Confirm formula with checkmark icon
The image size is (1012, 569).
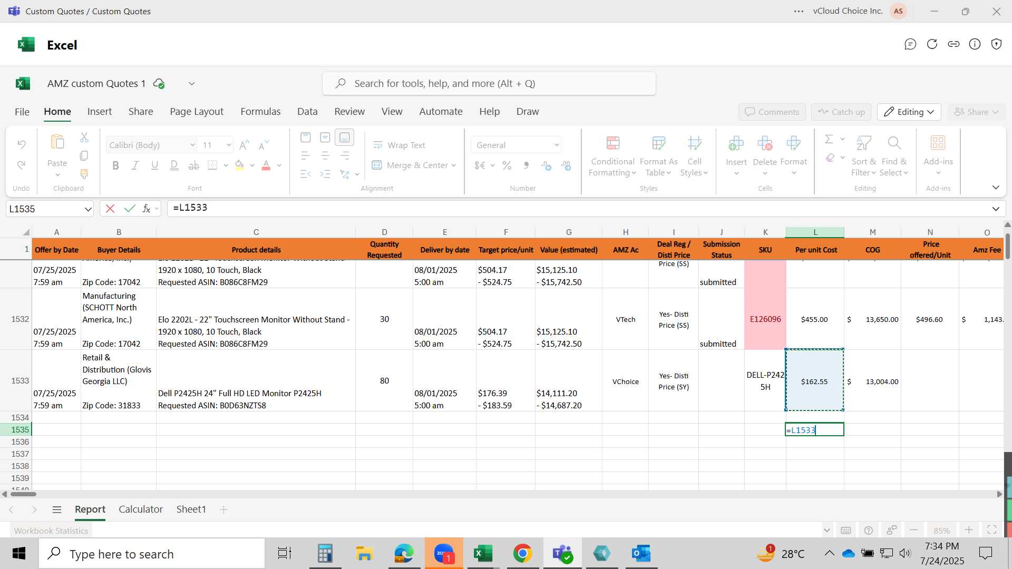130,209
